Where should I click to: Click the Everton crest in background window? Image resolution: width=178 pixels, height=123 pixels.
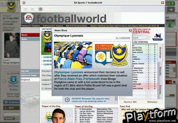[13, 80]
